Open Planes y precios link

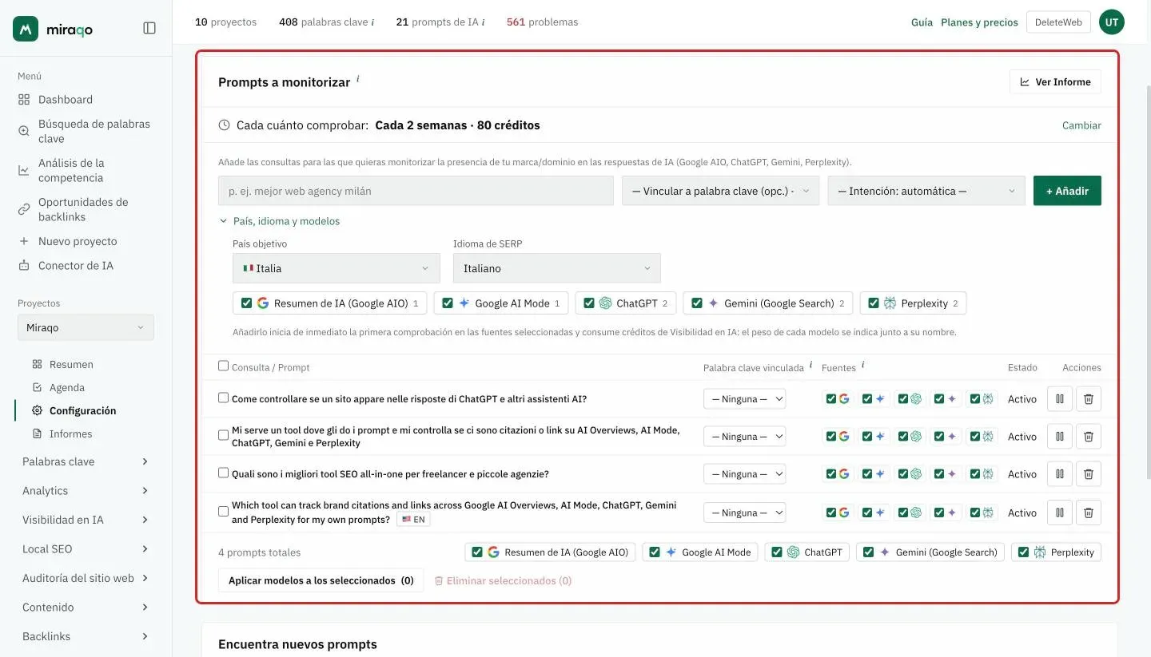point(979,22)
